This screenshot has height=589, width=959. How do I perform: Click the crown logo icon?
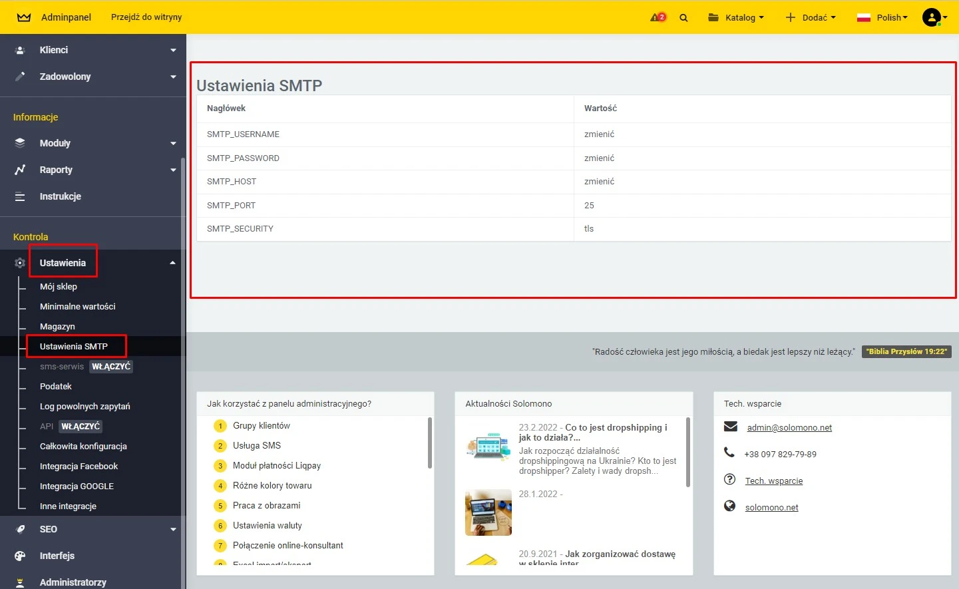[x=24, y=17]
